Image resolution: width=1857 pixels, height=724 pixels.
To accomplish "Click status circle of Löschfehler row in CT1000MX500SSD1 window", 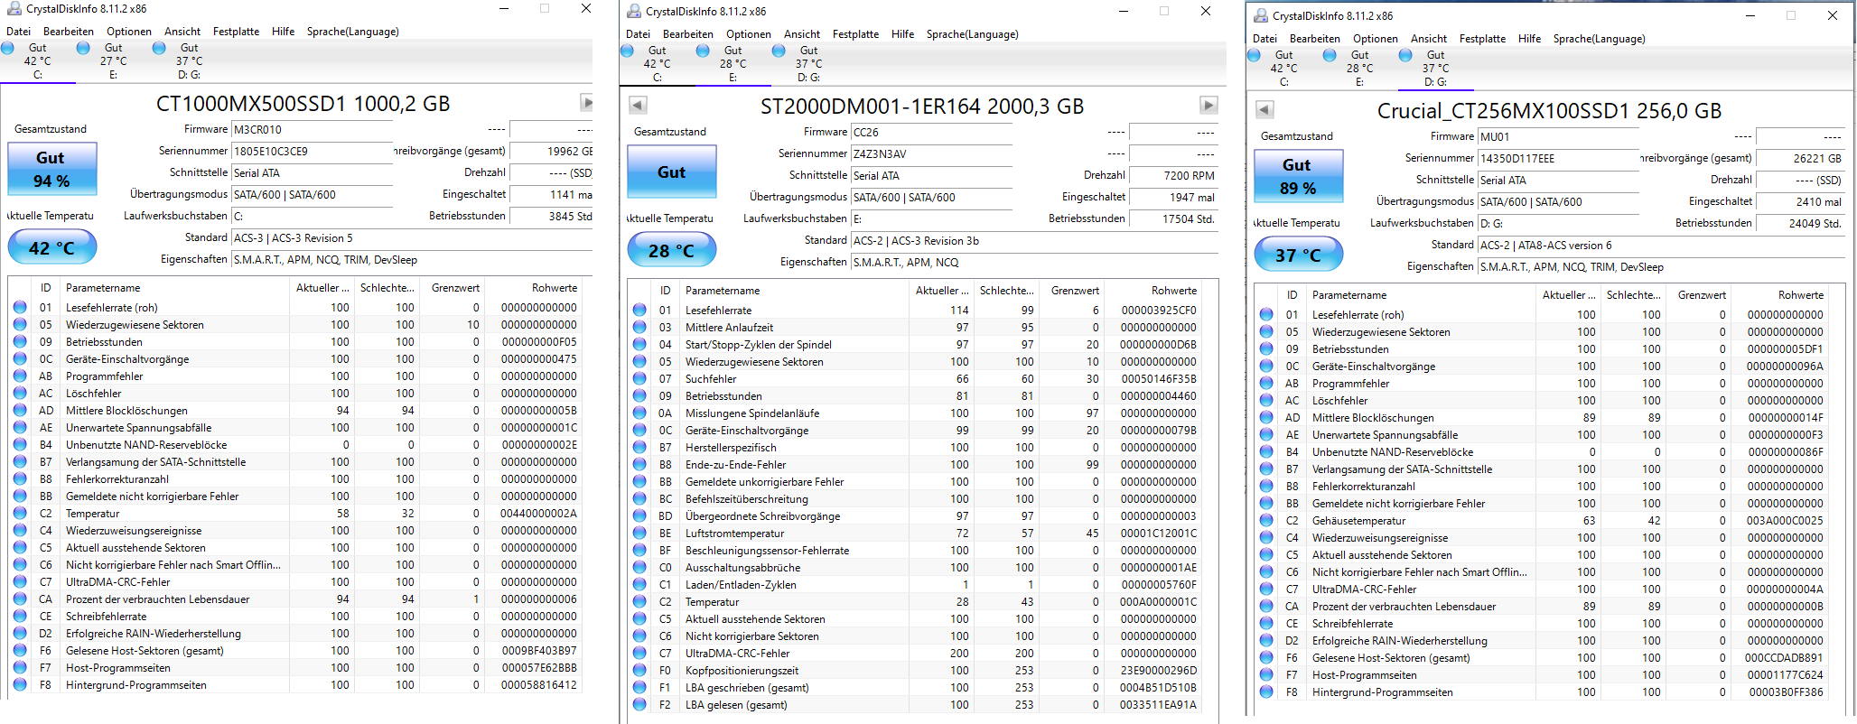I will (x=20, y=393).
